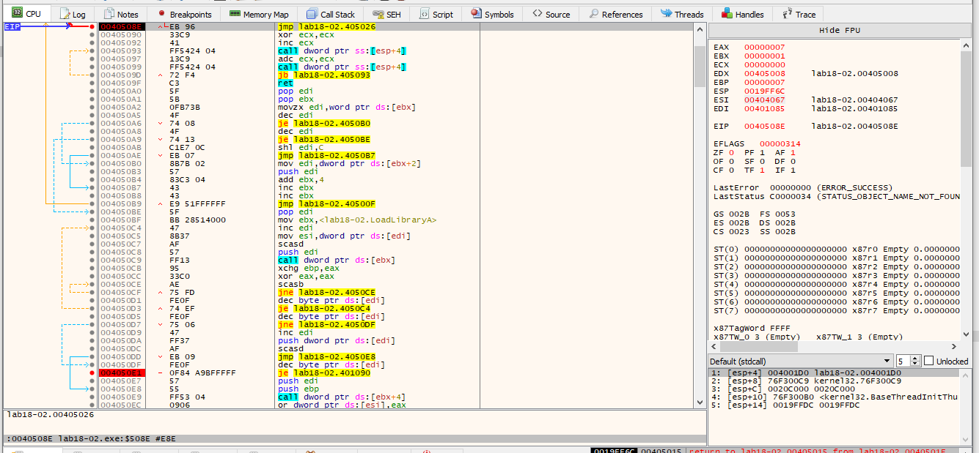Select the jmp lab18-02.405026 instruction
Image resolution: width=979 pixels, height=453 pixels.
pyautogui.click(x=326, y=27)
